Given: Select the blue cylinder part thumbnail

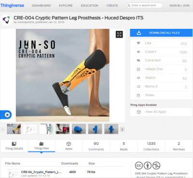Looking at the screenshot, I should [79, 129].
